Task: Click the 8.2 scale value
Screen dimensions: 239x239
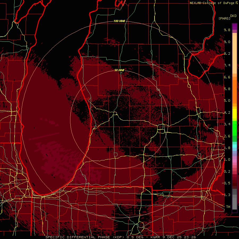Action: point(227,53)
